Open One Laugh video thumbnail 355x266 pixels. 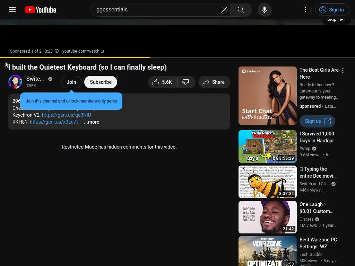click(267, 217)
